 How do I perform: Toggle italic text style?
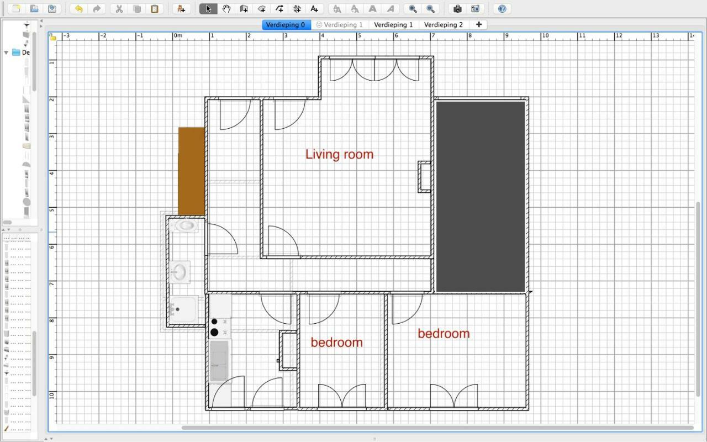(x=390, y=9)
